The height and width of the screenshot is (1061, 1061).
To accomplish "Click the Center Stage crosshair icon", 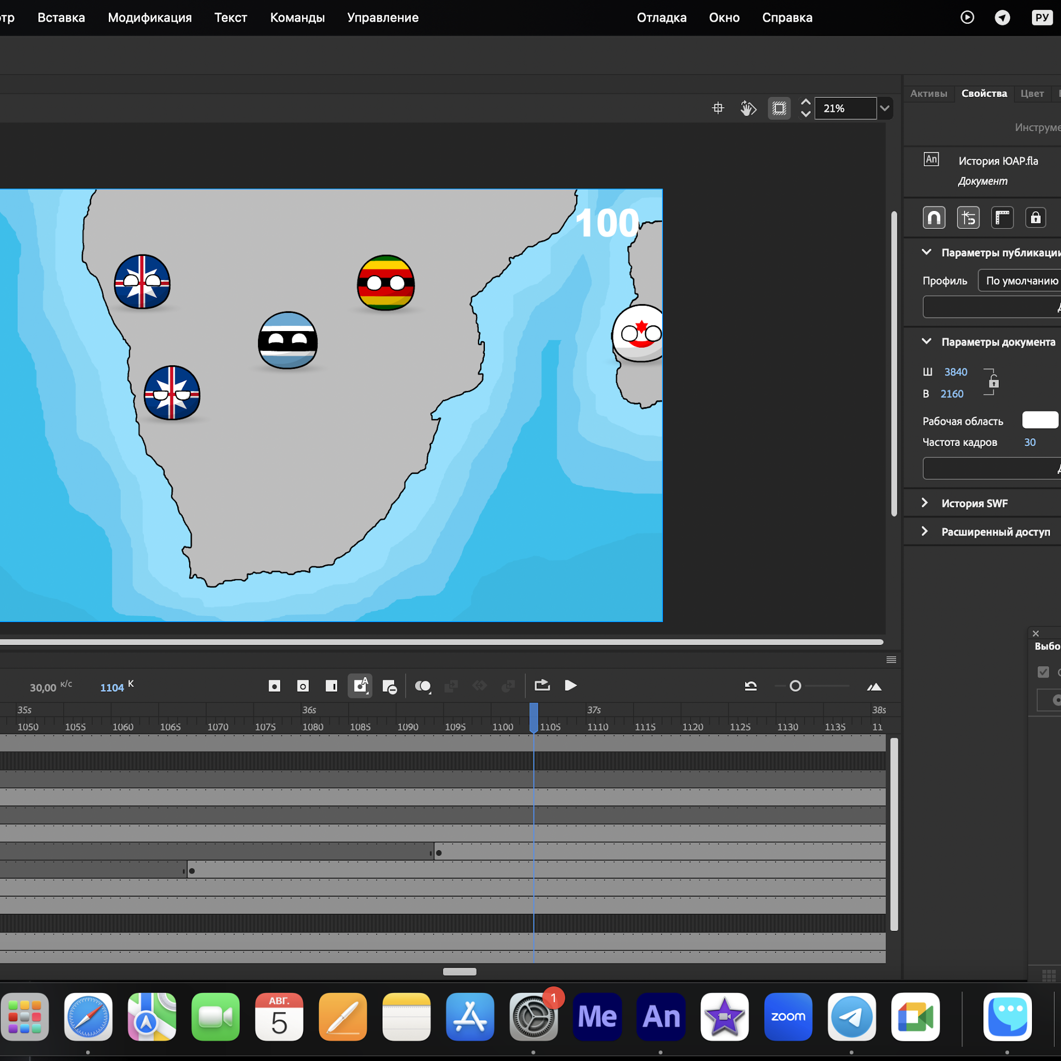I will click(718, 108).
